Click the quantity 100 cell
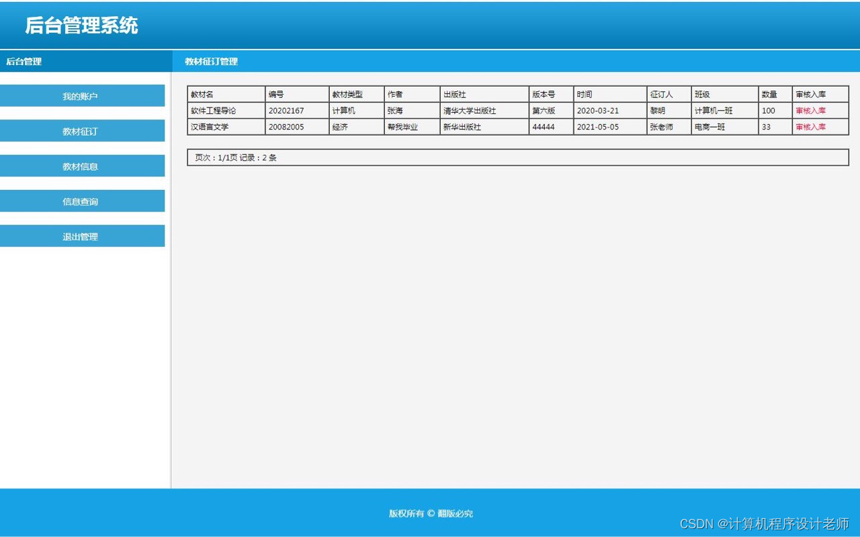860x537 pixels. [775, 111]
